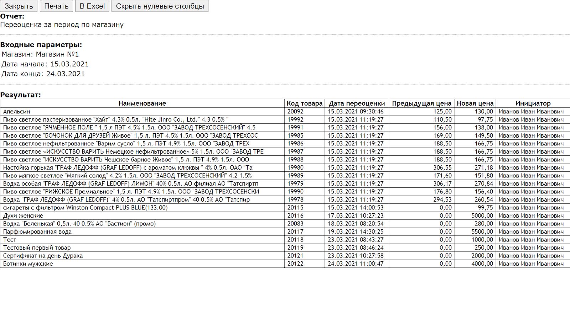Screen dimensions: 570x320
Task: Click the Закрыть button
Action: [x=19, y=6]
